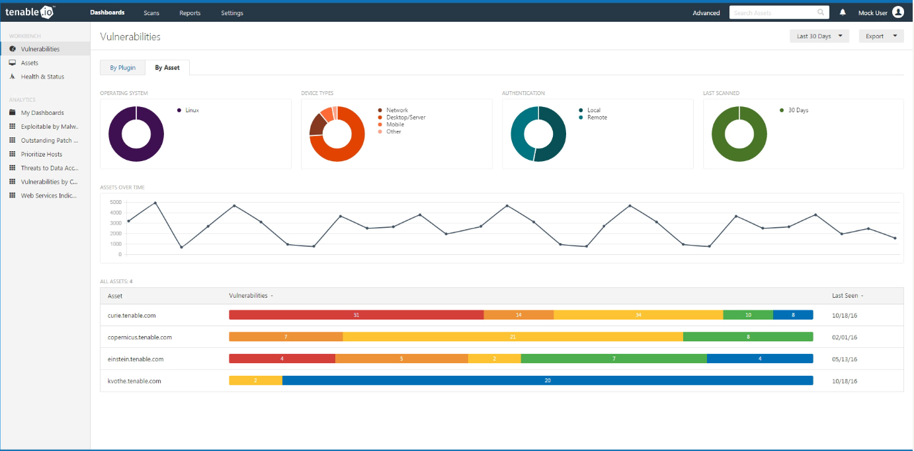
Task: Click the Mobile legend label
Action: click(x=395, y=125)
